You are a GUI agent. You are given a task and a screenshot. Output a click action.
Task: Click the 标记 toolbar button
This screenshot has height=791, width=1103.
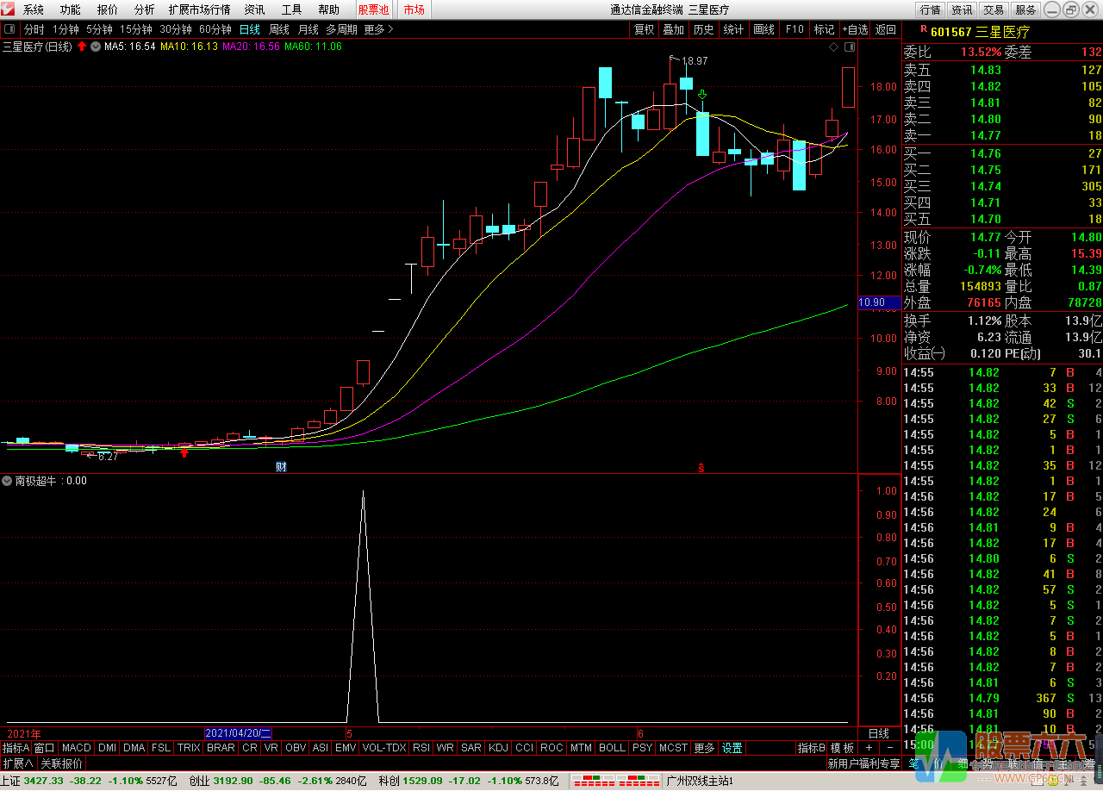point(825,29)
